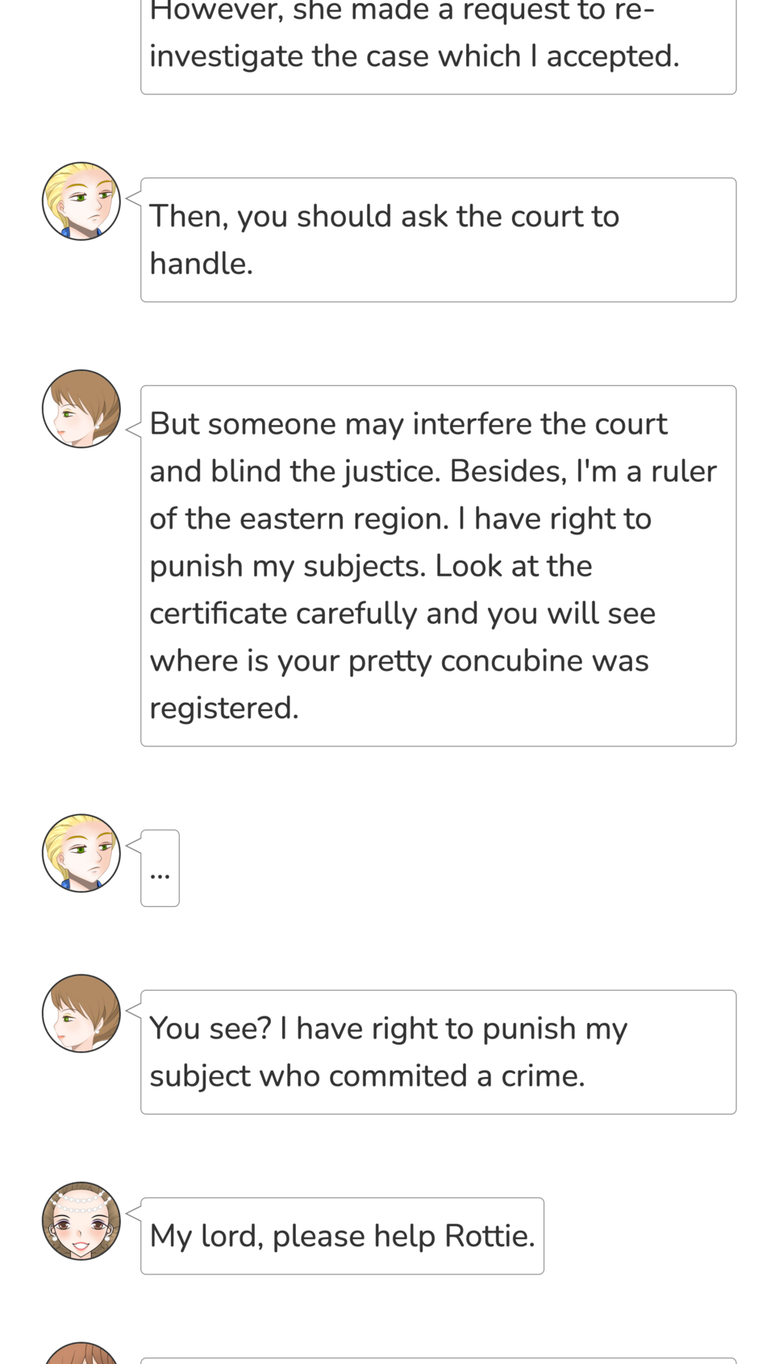Screen dimensions: 758x1364
Task: Click the word "certificate" in the long message
Action: tap(219, 613)
